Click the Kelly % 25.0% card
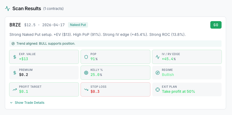This screenshot has width=232, height=115. [115, 72]
